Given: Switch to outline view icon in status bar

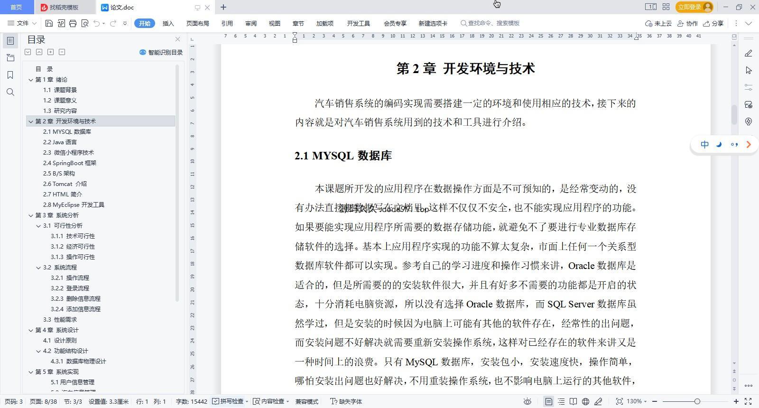Looking at the screenshot, I should [x=561, y=401].
